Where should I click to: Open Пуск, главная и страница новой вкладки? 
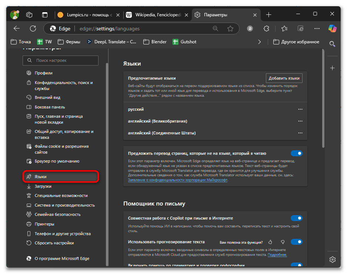coord(59,119)
